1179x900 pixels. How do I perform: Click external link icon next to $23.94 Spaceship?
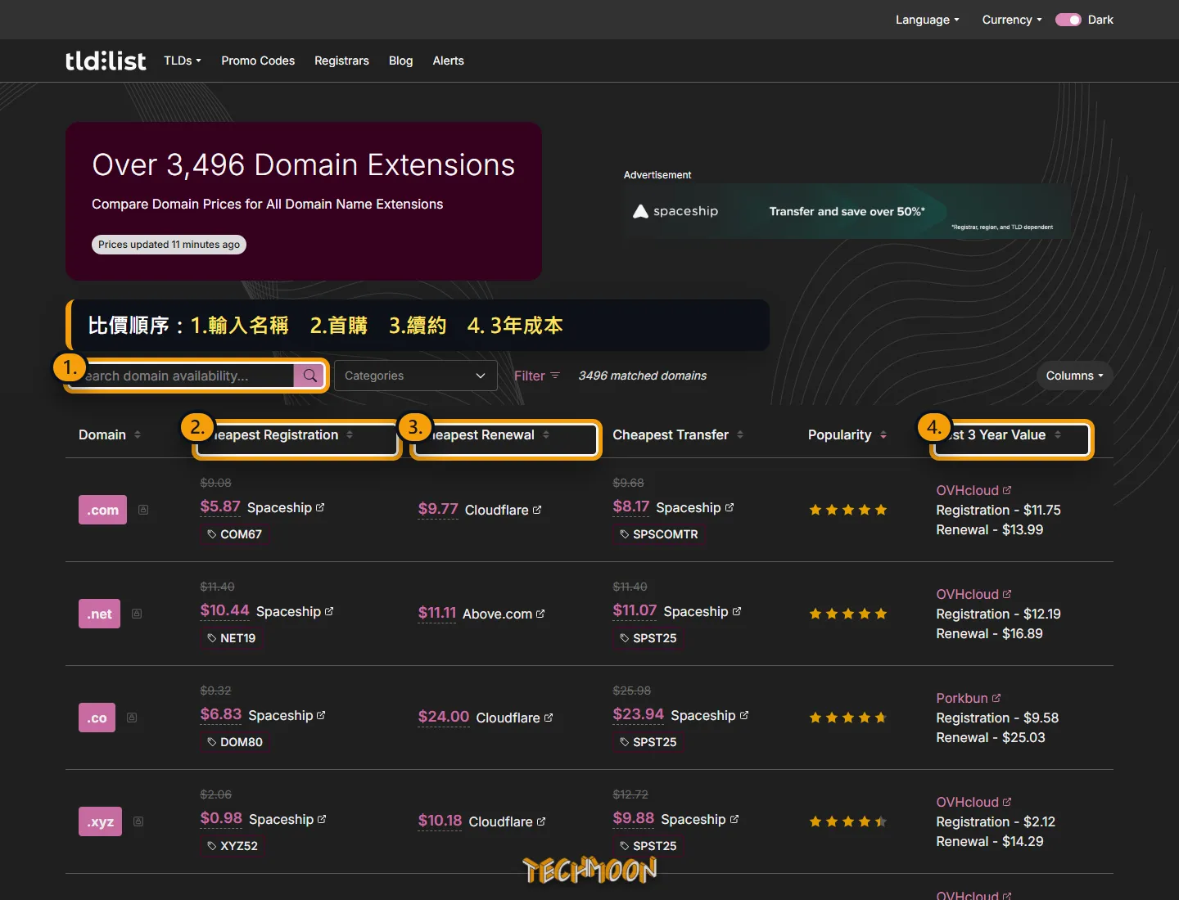(744, 715)
